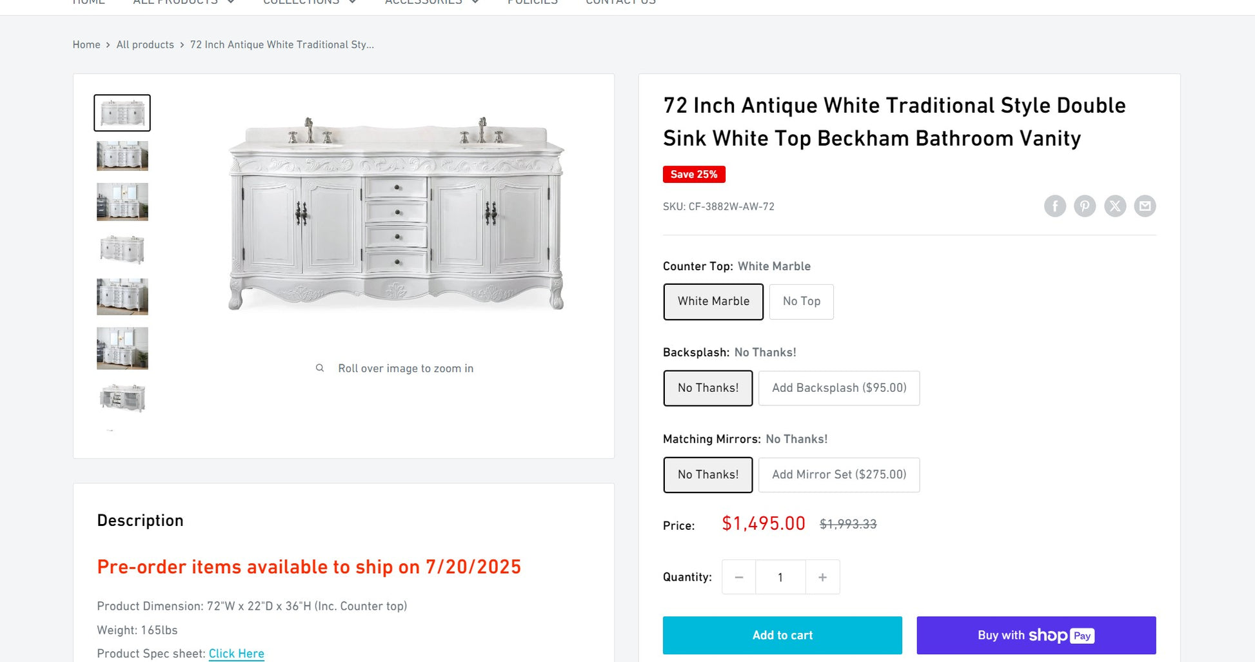
Task: Click the minus quantity icon
Action: [739, 578]
